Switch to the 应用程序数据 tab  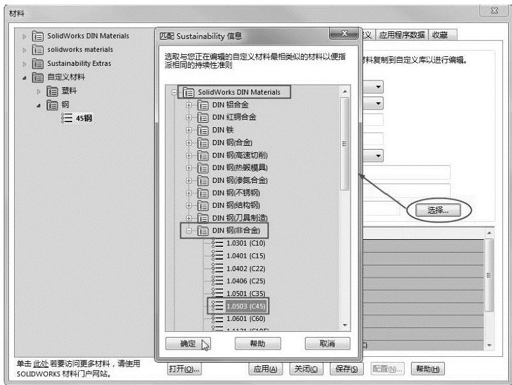(402, 35)
